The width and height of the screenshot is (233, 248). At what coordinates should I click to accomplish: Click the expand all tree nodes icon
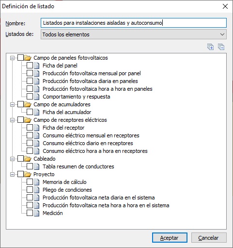(x=210, y=47)
